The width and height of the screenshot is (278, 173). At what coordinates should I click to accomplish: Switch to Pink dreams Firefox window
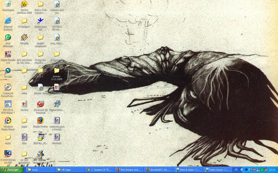coord(129,170)
